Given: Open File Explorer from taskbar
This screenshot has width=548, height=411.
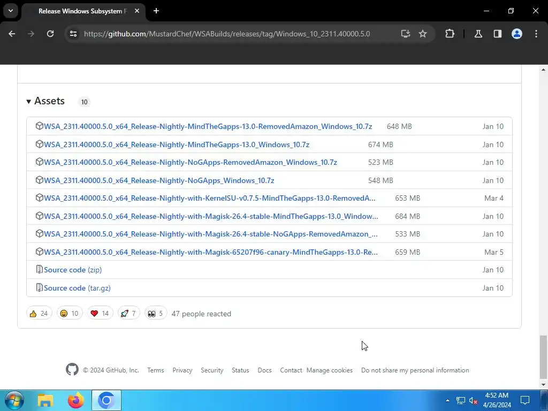Looking at the screenshot, I should pos(45,400).
